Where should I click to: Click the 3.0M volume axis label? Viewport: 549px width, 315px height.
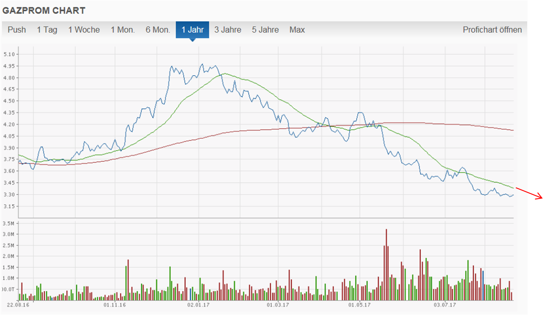(9, 234)
